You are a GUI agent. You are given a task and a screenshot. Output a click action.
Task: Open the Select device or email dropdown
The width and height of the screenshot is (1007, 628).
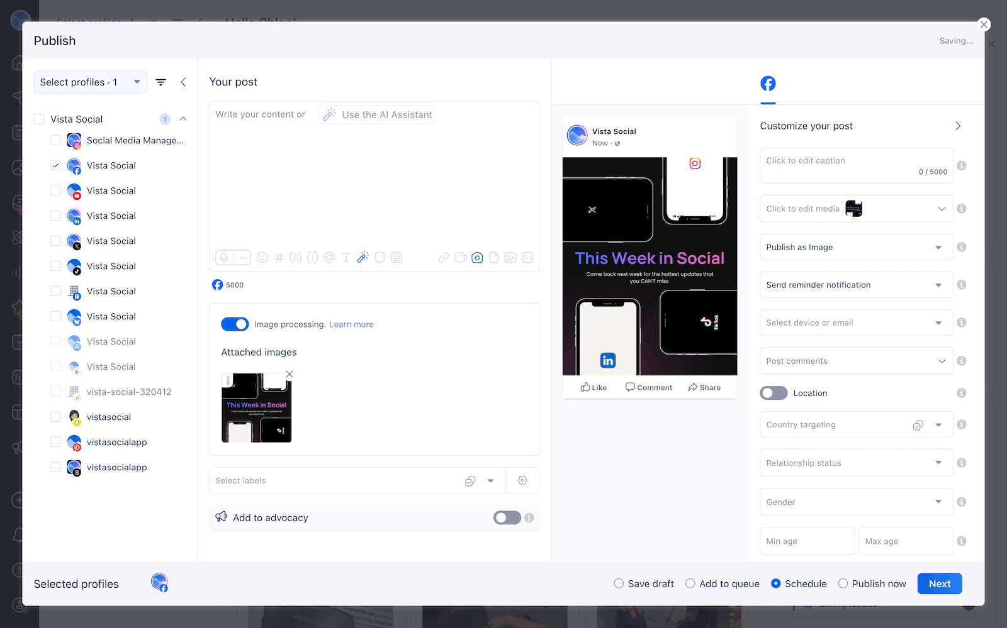(857, 322)
